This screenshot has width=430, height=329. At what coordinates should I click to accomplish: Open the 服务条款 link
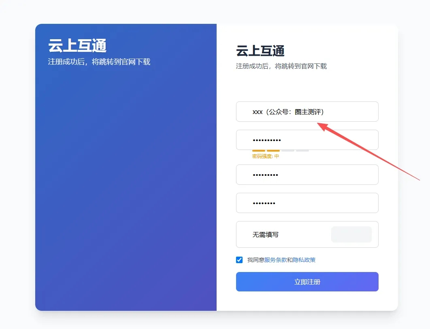click(275, 260)
